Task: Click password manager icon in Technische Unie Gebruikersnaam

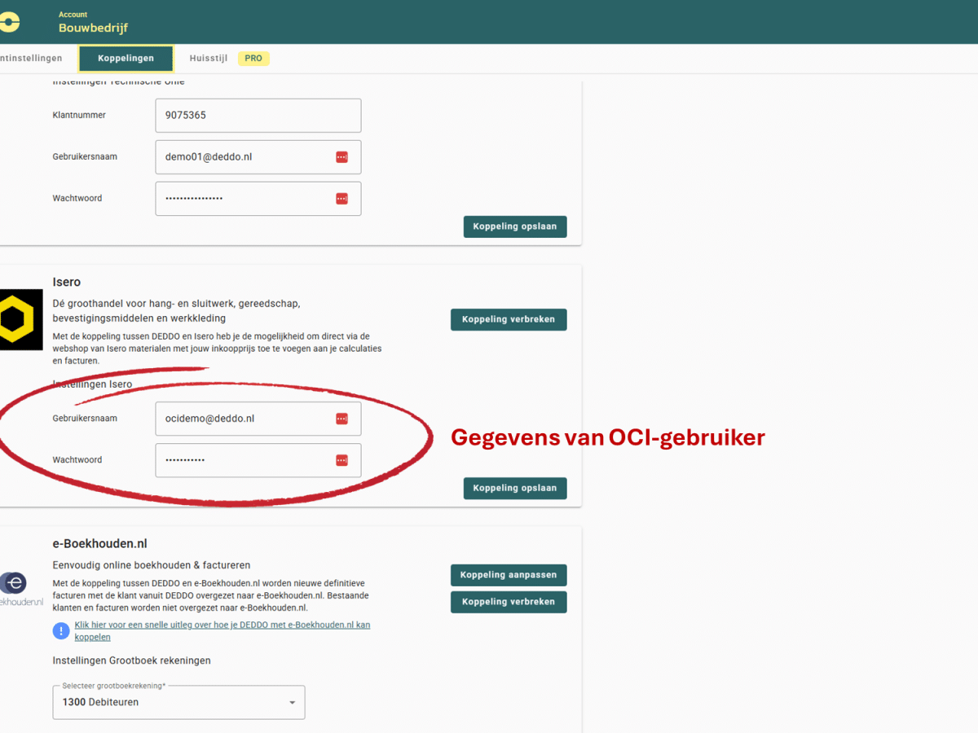Action: point(341,156)
